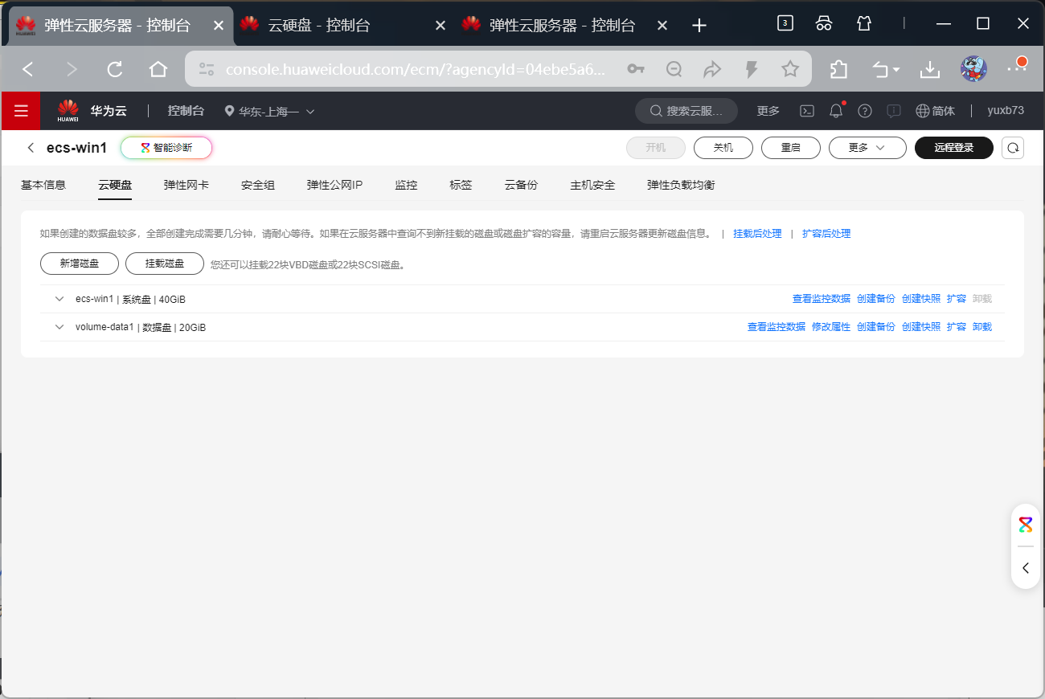
Task: Open the 扩容后处理 link
Action: coord(826,234)
